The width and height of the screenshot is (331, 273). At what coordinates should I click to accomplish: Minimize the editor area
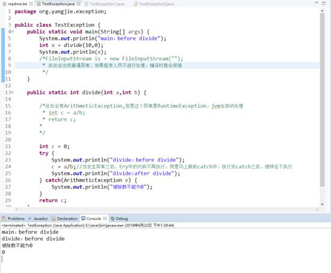click(316, 3)
